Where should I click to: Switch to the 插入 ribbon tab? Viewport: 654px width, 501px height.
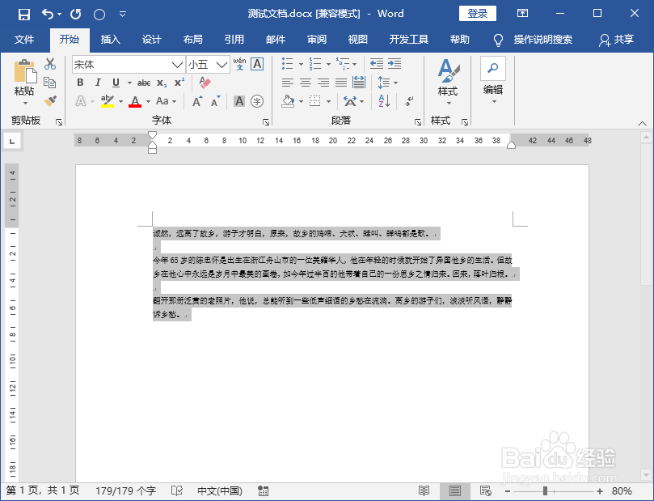[110, 39]
